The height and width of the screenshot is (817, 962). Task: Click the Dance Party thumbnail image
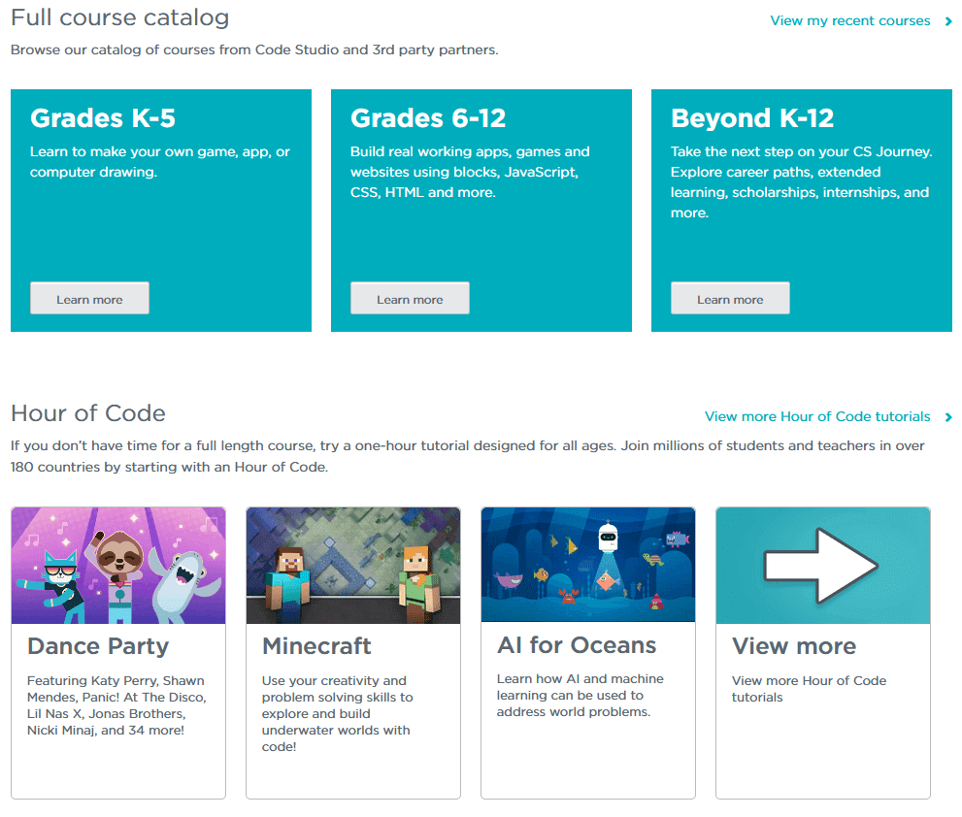(x=118, y=565)
